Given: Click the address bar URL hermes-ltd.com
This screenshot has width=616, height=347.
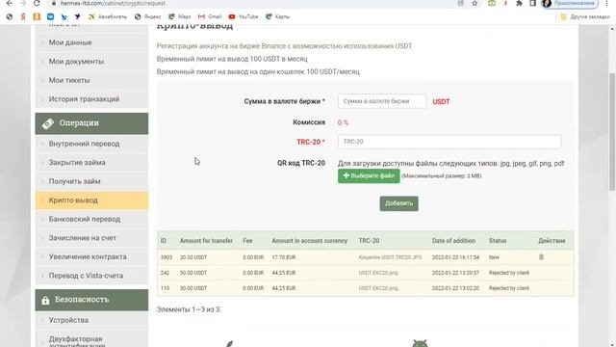Looking at the screenshot, I should 113,3.
